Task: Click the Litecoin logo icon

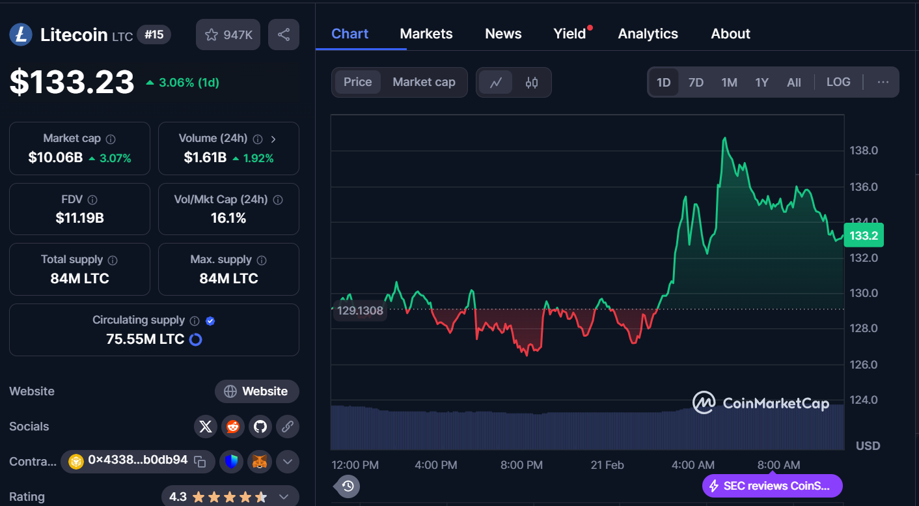Action: tap(21, 35)
